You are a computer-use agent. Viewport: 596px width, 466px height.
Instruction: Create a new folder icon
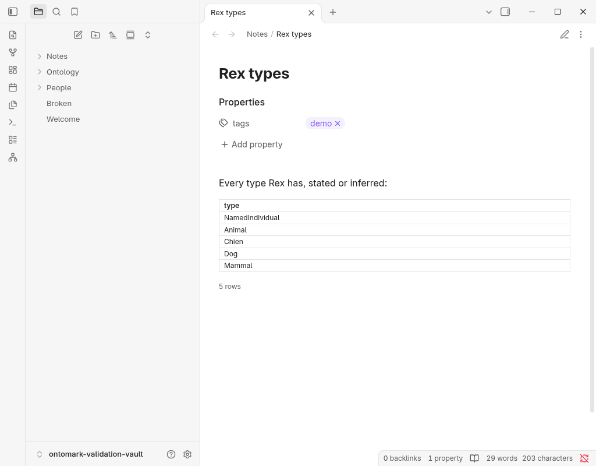pos(95,35)
